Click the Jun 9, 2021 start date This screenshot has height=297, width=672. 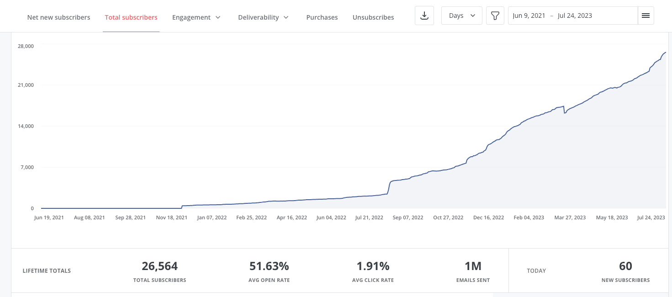tap(529, 16)
